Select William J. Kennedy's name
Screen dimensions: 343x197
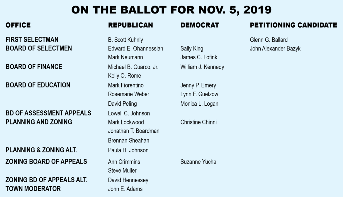[202, 67]
